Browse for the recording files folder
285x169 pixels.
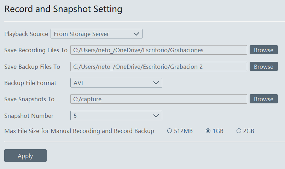pyautogui.click(x=263, y=50)
